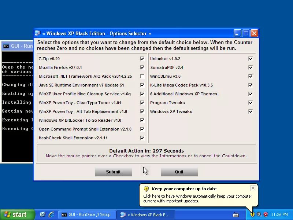The height and width of the screenshot is (220, 293).
Task: Open the Start menu
Action: click(x=17, y=214)
